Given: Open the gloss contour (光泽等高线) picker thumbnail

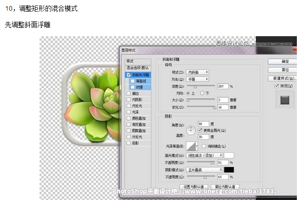Looking at the screenshot, I should (x=191, y=146).
